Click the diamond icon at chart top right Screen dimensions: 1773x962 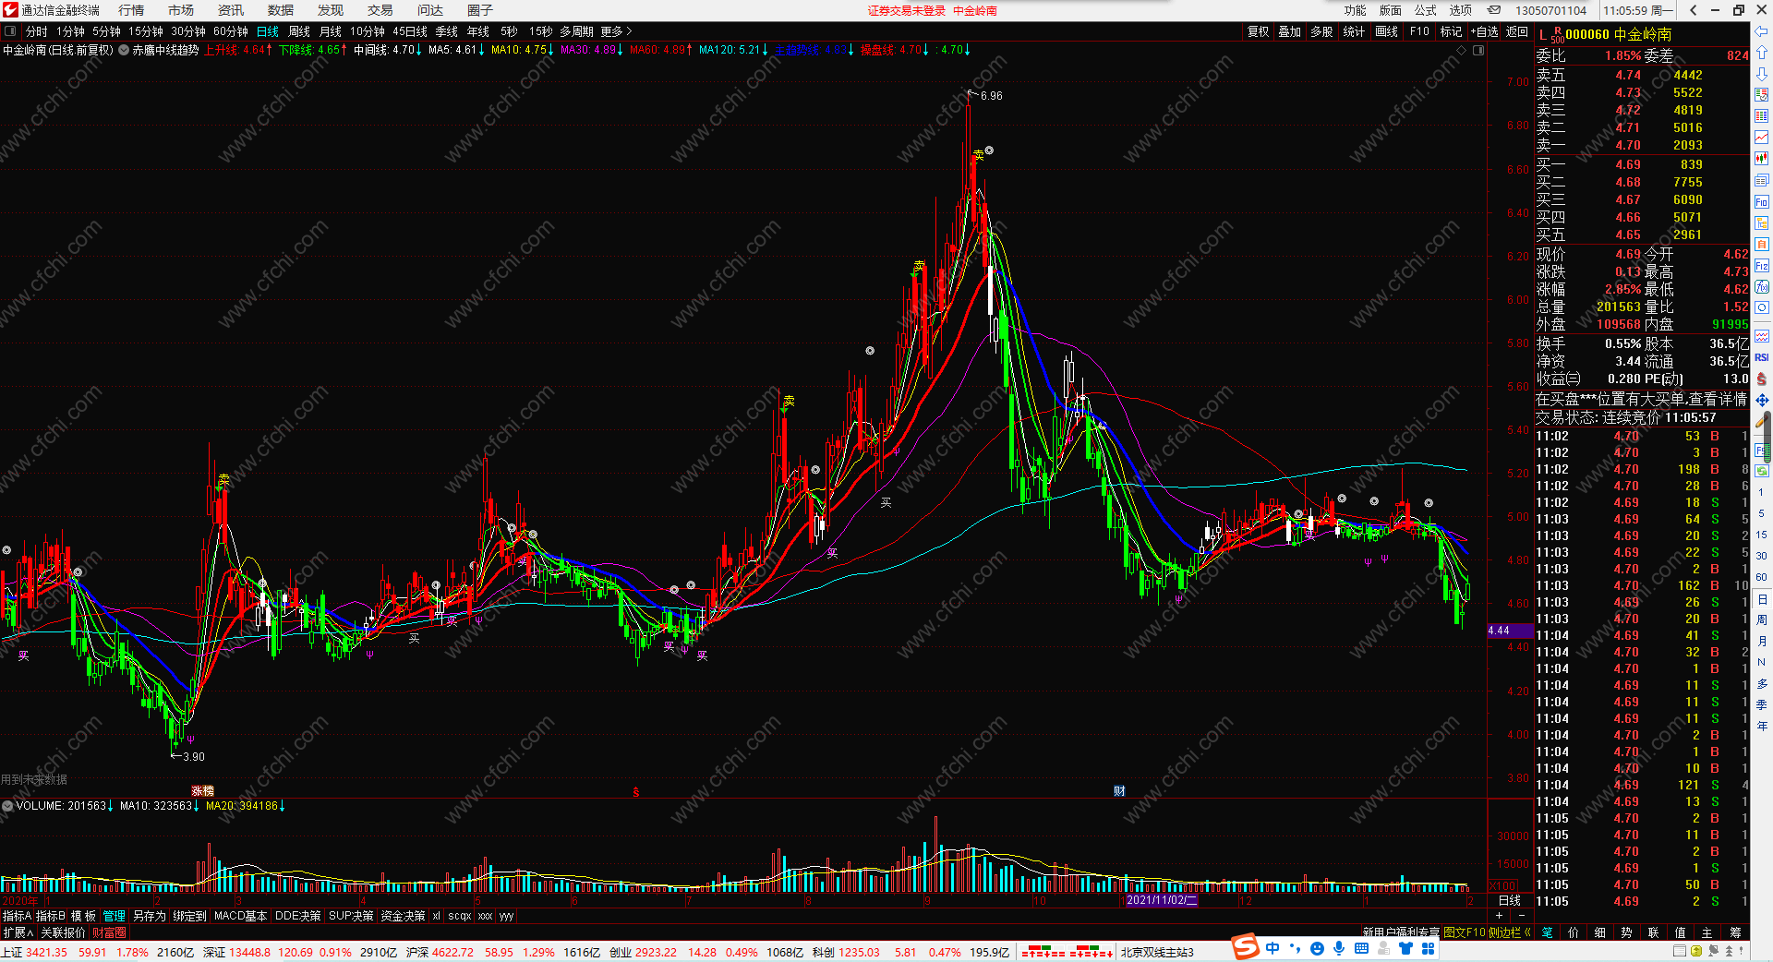click(x=1461, y=50)
